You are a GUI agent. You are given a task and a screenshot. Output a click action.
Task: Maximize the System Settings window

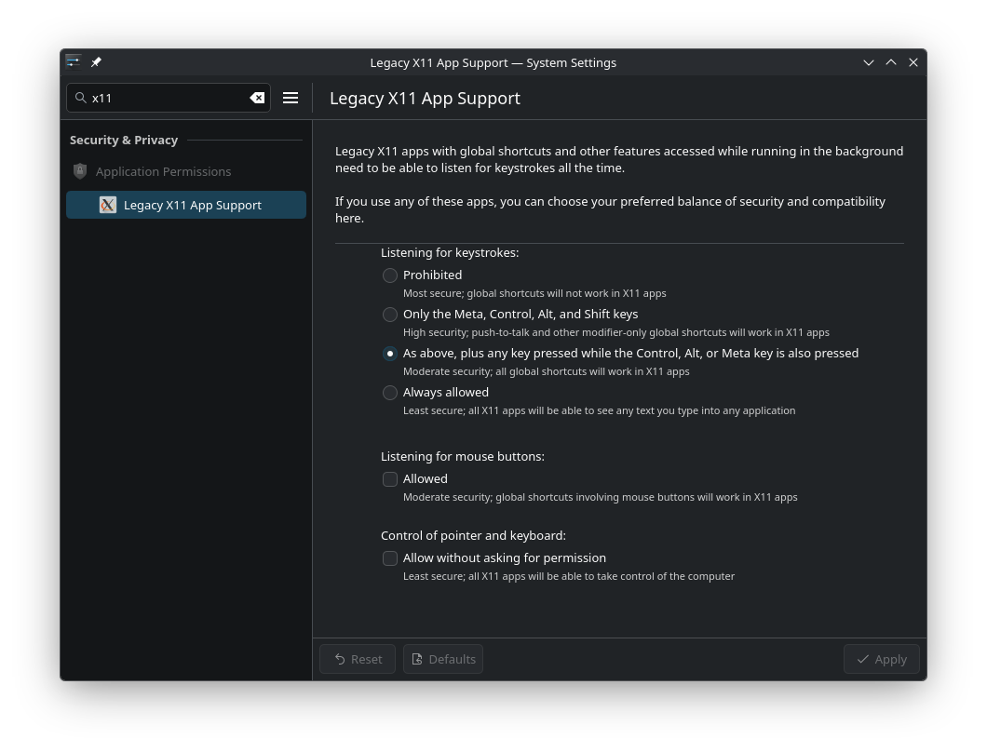click(891, 62)
